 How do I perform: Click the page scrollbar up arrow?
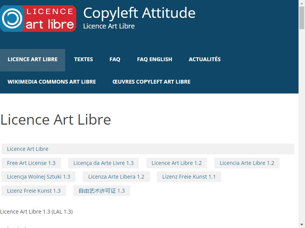click(x=302, y=3)
